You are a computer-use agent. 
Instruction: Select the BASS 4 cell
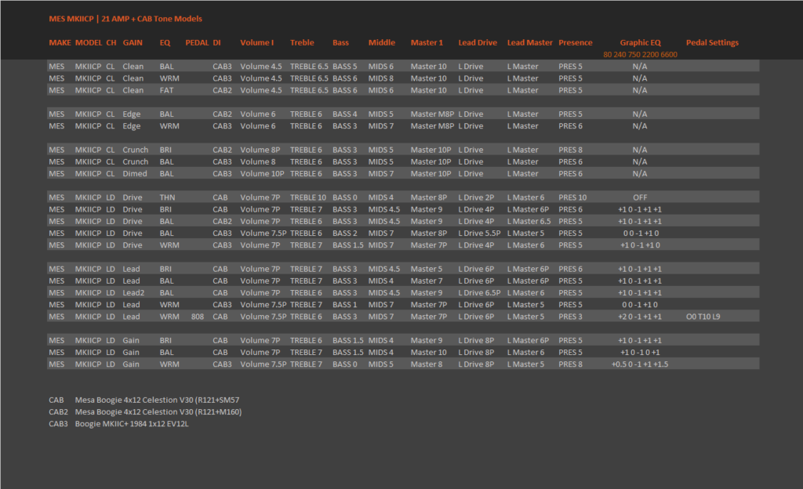tap(345, 114)
